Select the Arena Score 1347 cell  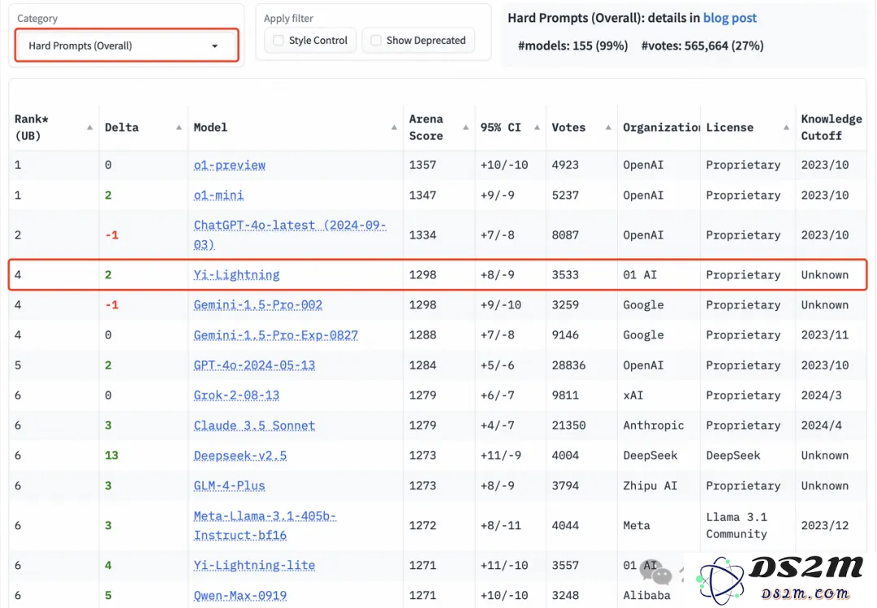click(422, 195)
